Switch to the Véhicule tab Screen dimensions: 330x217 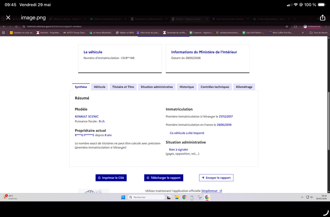[x=99, y=87]
